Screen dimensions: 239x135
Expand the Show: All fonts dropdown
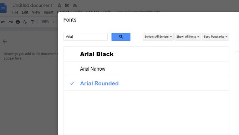[188, 37]
